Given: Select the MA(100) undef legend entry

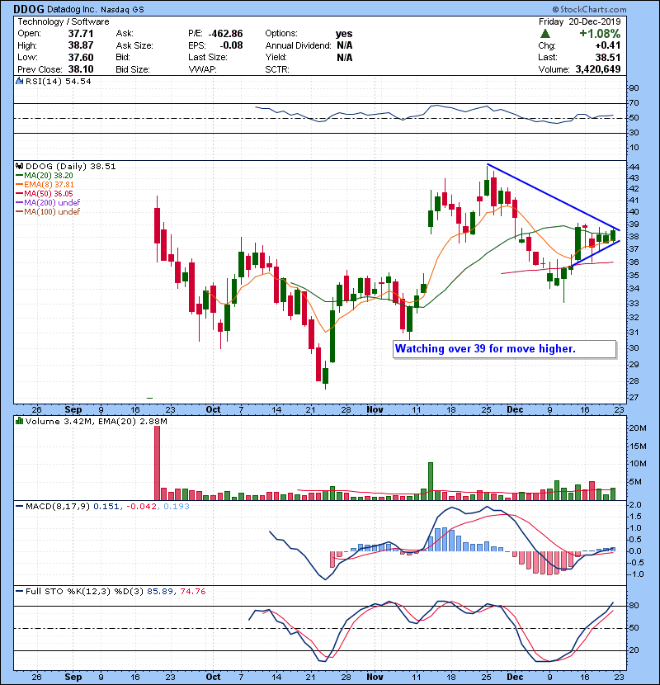Looking at the screenshot, I should point(48,211).
